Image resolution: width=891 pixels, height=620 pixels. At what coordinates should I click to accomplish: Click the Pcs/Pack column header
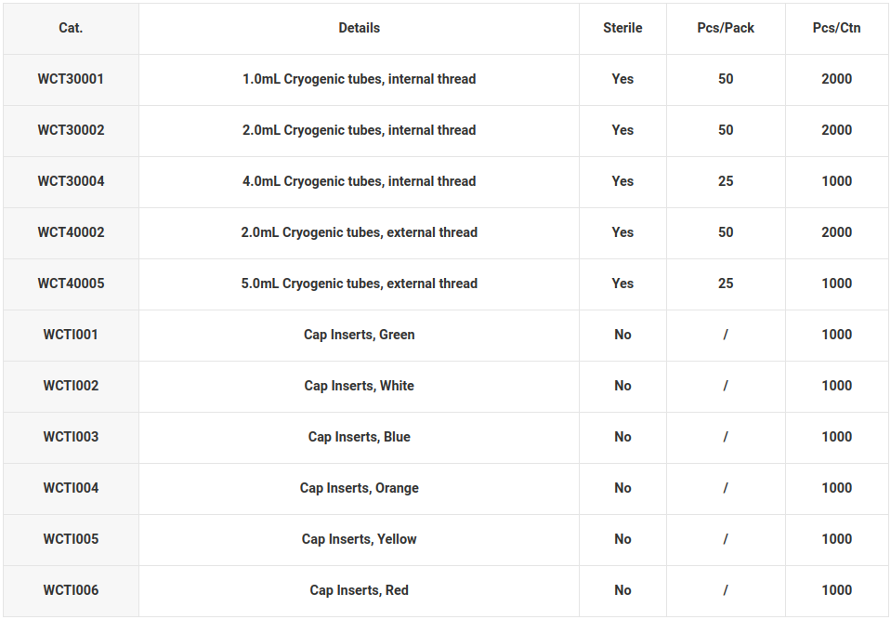726,28
